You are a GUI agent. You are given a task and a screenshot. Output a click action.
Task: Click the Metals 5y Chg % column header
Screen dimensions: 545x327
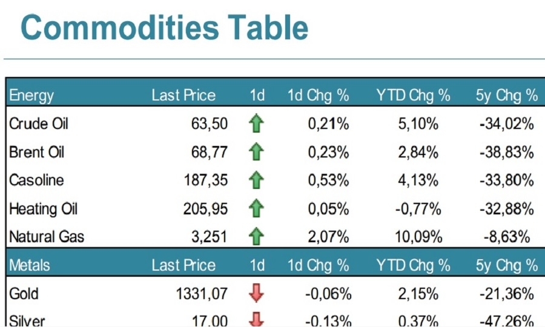(507, 265)
